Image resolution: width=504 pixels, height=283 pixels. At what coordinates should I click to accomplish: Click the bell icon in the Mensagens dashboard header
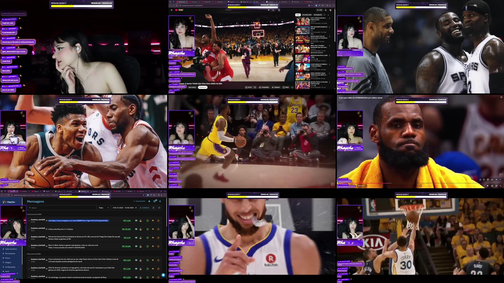(149, 201)
